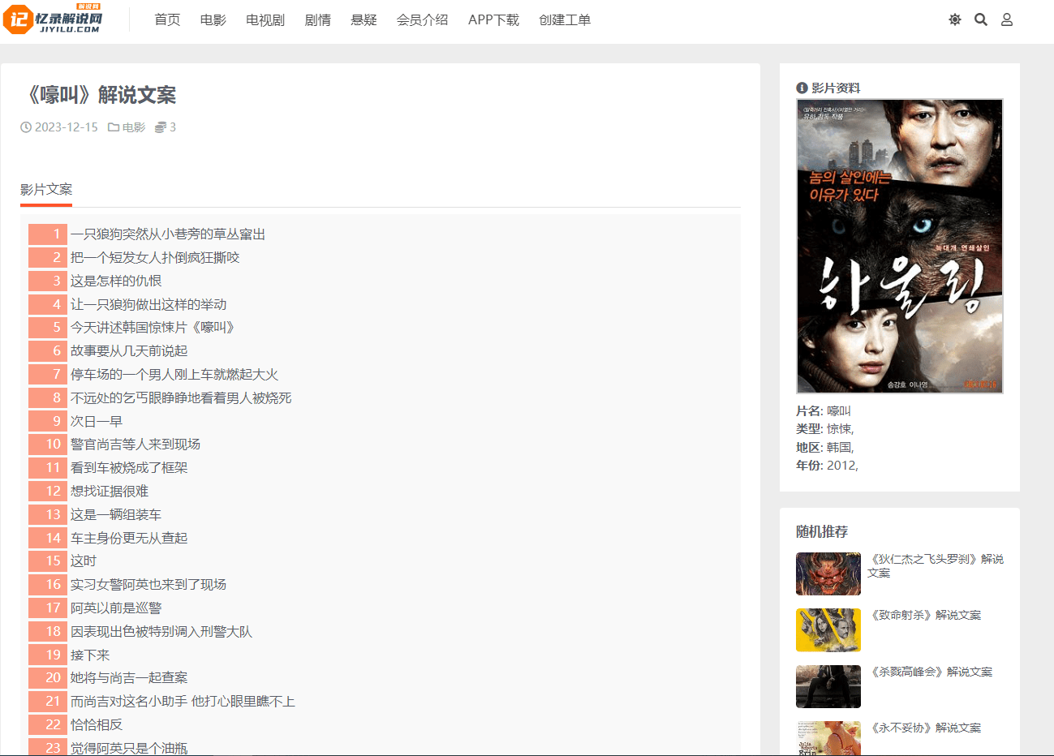Image resolution: width=1054 pixels, height=756 pixels.
Task: Click the 片名: 嚎叫 info row
Action: point(824,411)
